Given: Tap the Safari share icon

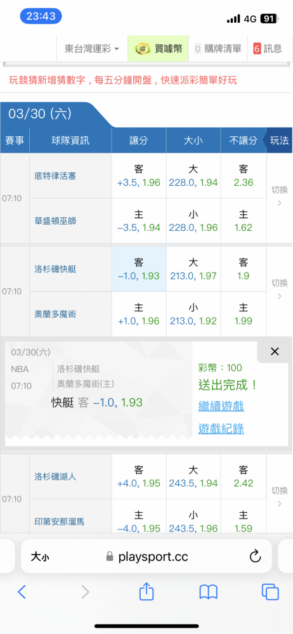Looking at the screenshot, I should (x=146, y=592).
